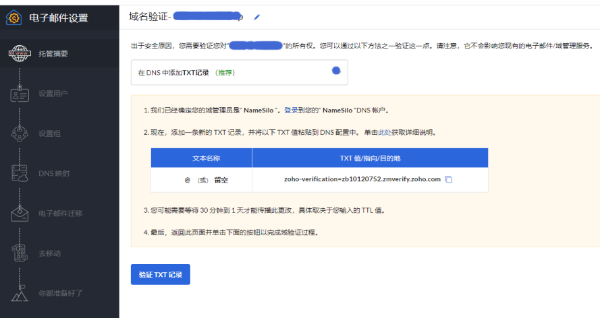600x318 pixels.
Task: Click the pencil edit icon beside domain name
Action: click(256, 17)
